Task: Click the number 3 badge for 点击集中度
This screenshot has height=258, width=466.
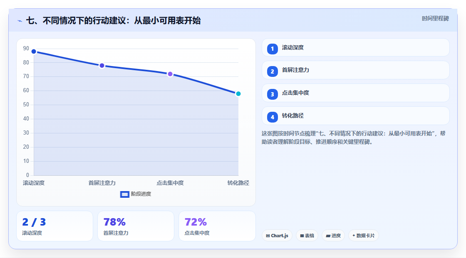Action: [x=272, y=94]
